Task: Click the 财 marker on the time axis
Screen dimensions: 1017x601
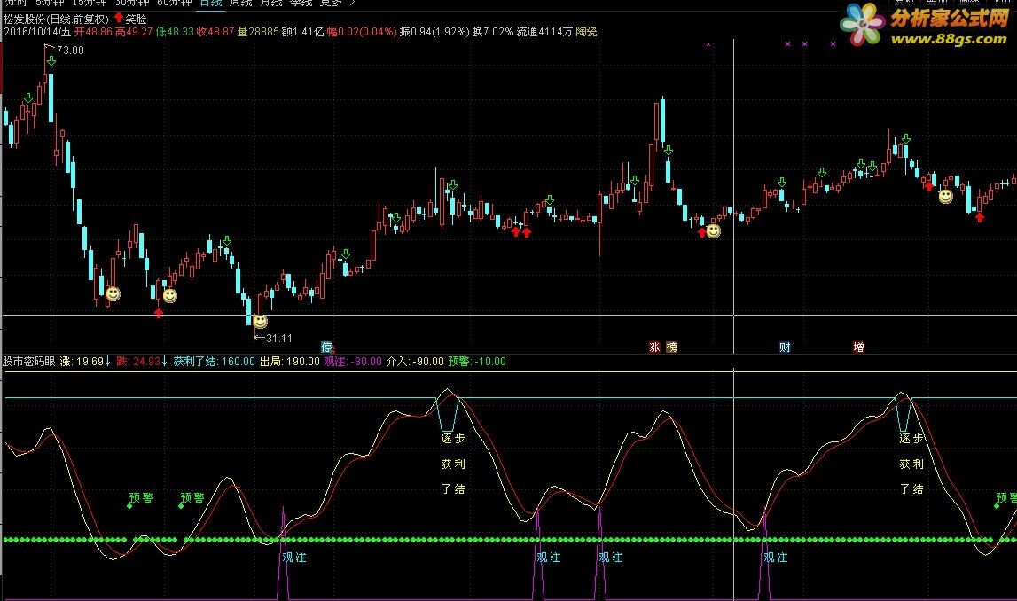Action: (x=785, y=347)
